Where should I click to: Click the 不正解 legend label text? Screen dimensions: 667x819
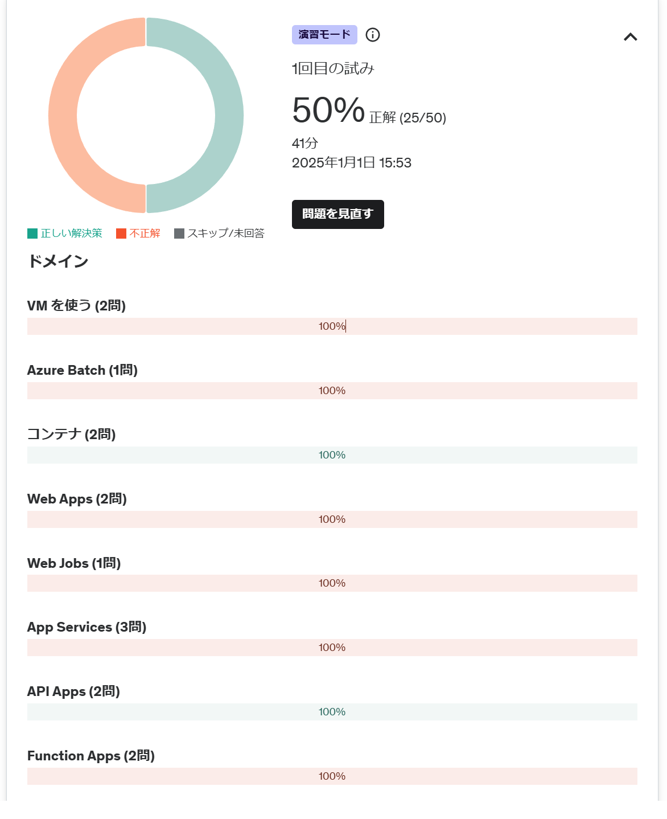pyautogui.click(x=145, y=234)
